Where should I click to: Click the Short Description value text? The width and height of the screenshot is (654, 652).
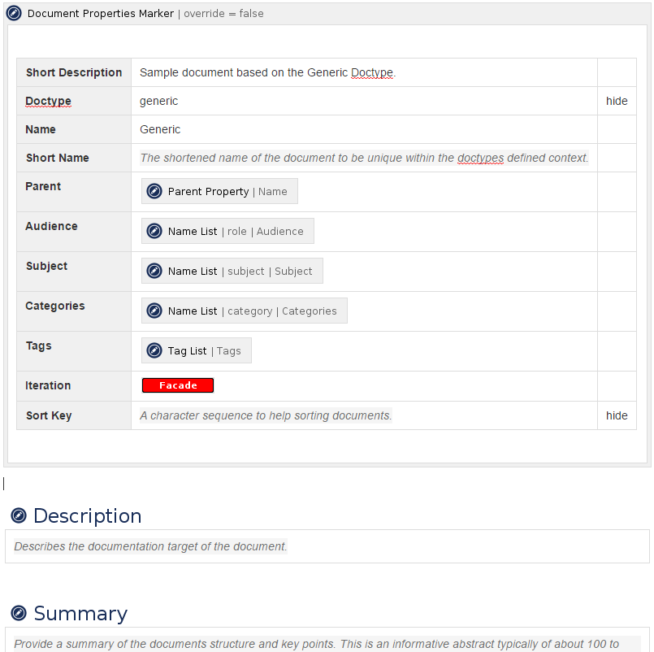point(266,73)
